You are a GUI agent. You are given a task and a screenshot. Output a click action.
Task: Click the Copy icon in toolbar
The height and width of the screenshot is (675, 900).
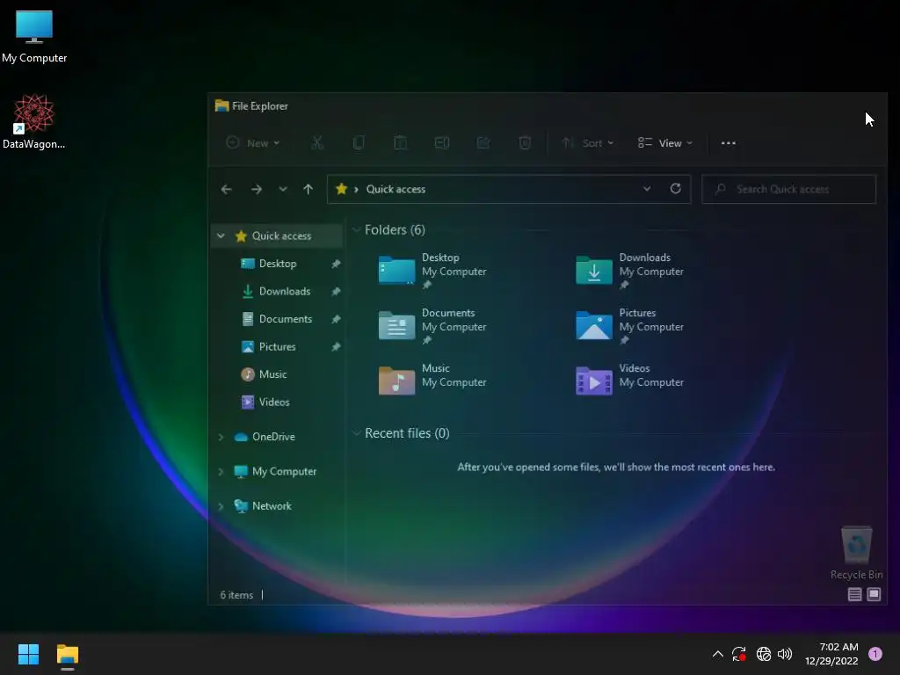pyautogui.click(x=359, y=143)
